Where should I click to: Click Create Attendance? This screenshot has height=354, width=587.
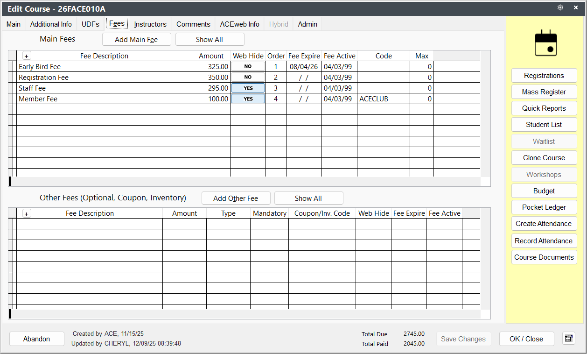point(544,224)
